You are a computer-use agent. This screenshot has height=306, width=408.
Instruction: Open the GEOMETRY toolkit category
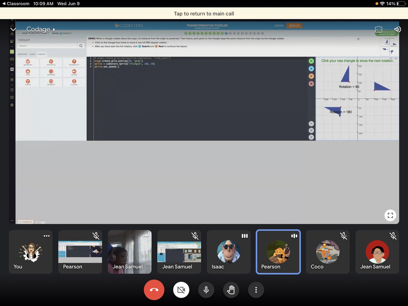pyautogui.click(x=28, y=63)
